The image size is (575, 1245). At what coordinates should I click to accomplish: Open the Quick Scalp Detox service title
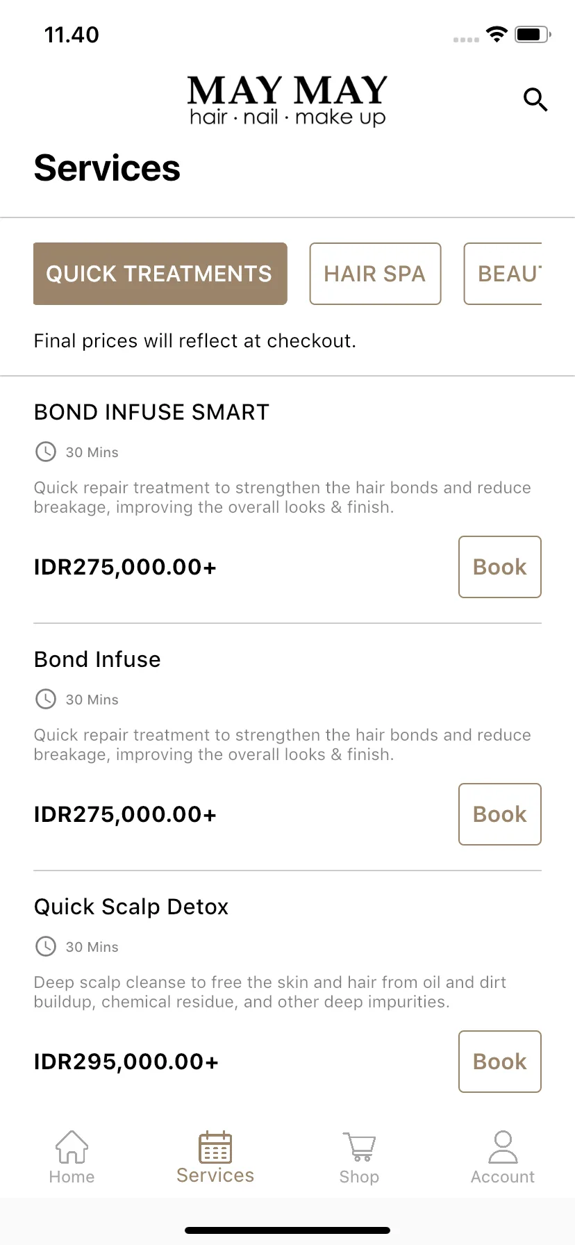pyautogui.click(x=131, y=907)
